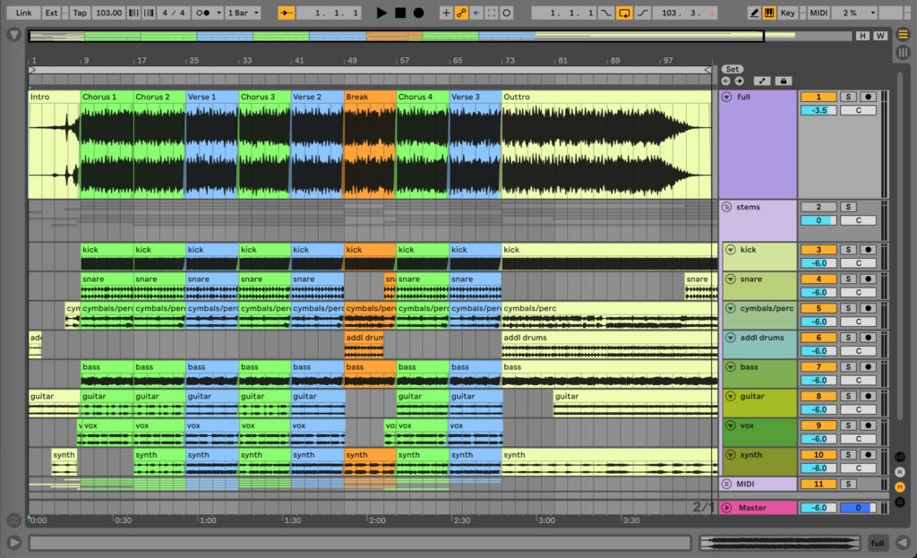Solo the vox track
The height and width of the screenshot is (558, 917).
[x=848, y=425]
